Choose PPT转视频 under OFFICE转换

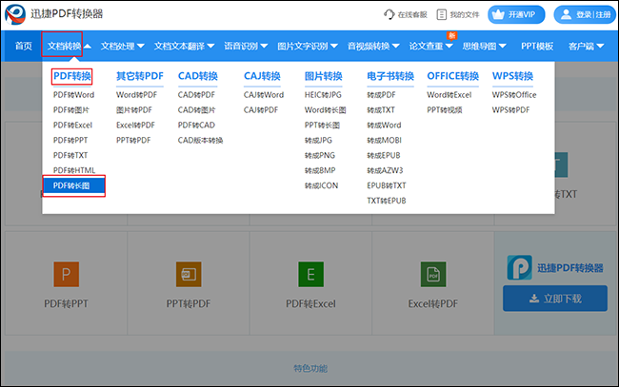click(445, 110)
